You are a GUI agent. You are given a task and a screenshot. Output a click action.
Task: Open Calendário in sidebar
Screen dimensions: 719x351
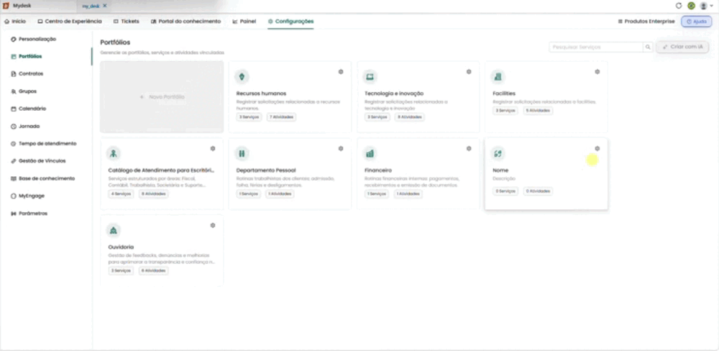29,109
